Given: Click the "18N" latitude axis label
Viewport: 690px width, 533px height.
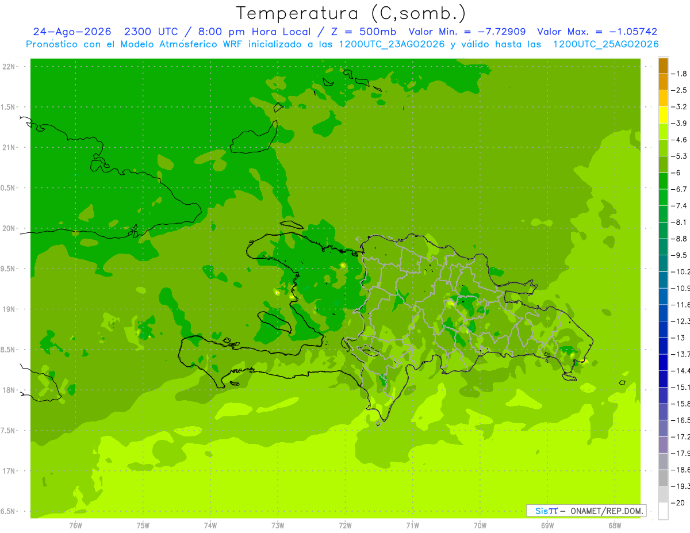Looking at the screenshot, I should coord(9,390).
